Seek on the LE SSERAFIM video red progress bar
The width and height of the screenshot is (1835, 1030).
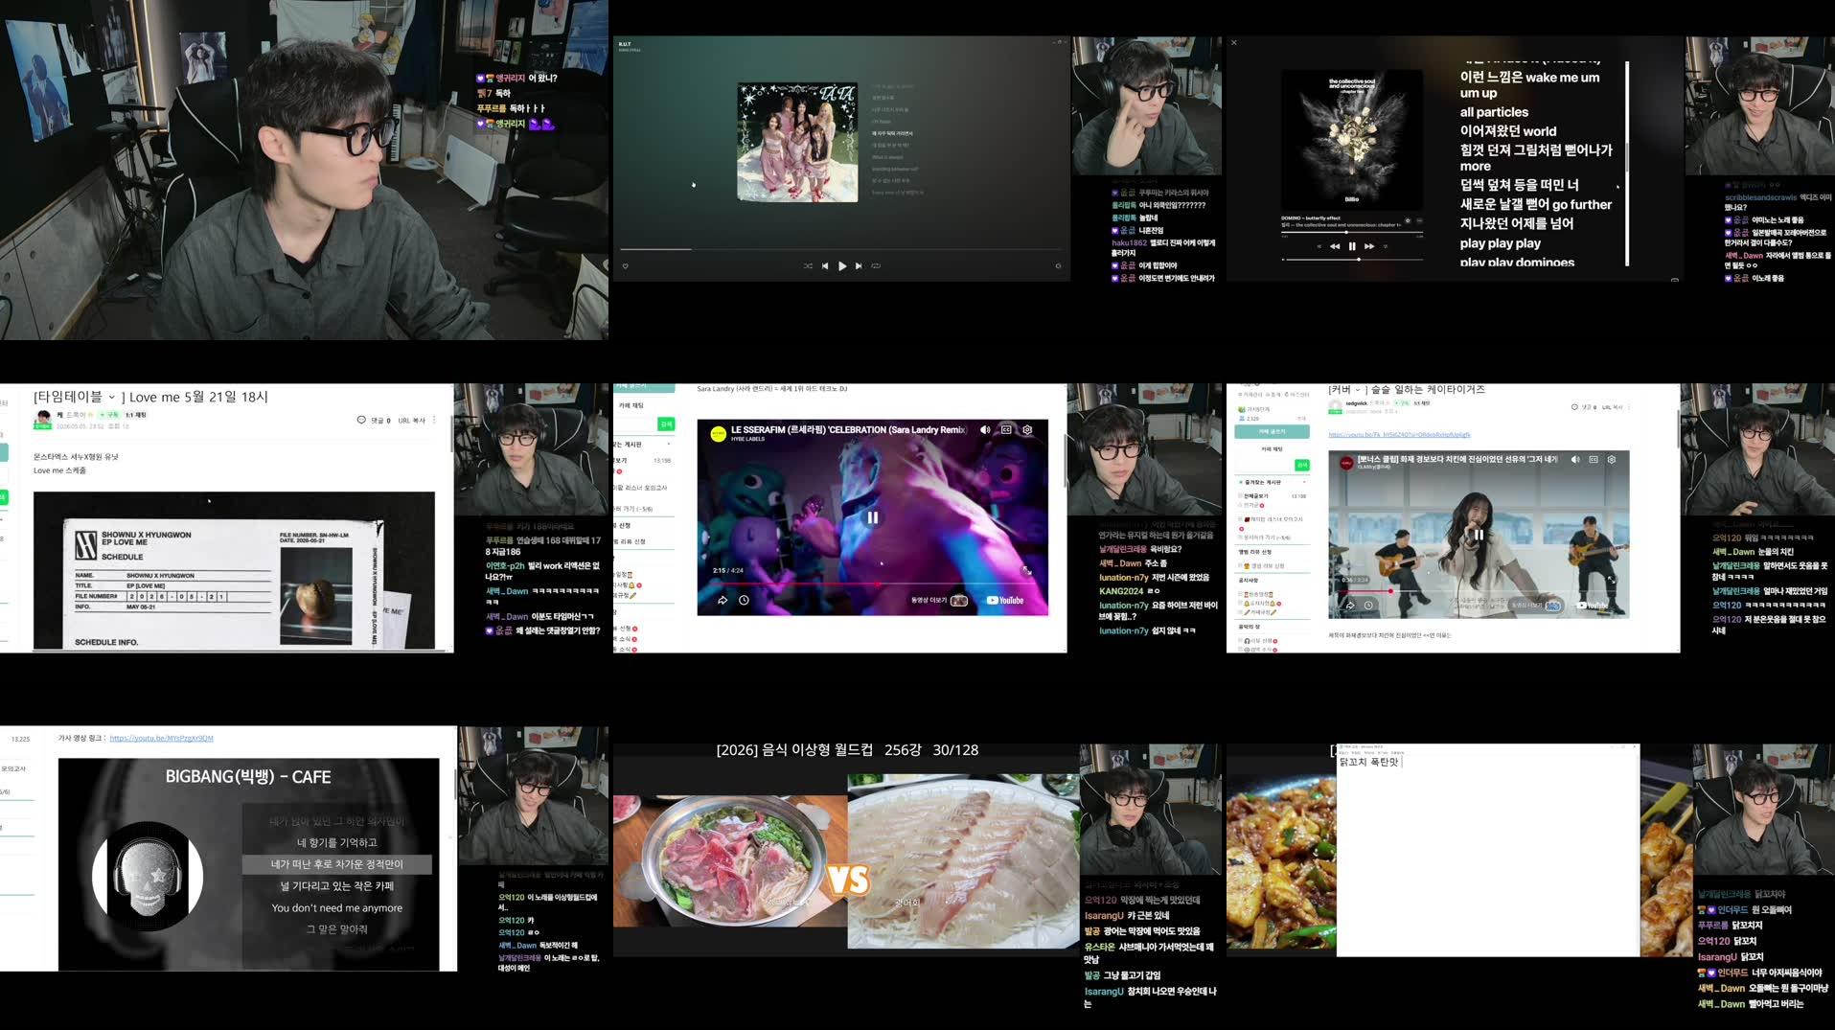click(x=872, y=584)
